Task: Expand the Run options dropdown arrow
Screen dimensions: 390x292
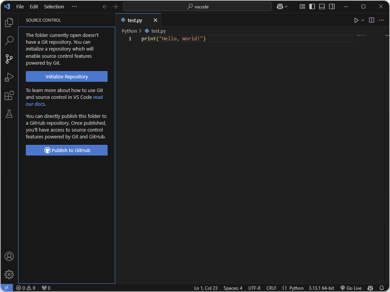Action: coord(363,20)
